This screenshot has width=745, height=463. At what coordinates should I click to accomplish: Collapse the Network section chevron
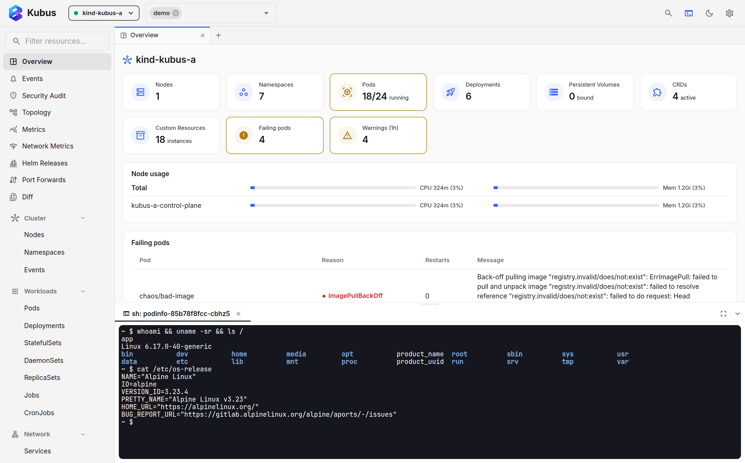tap(83, 434)
